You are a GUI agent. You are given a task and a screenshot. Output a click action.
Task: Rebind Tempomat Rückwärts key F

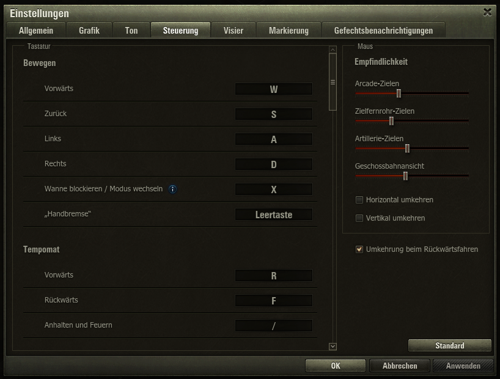274,301
